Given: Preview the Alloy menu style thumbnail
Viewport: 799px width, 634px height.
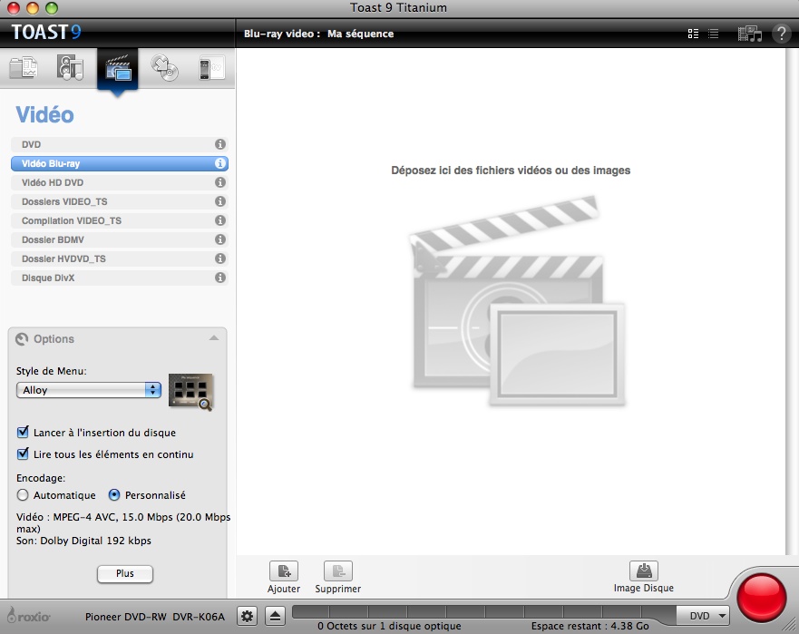Looking at the screenshot, I should pyautogui.click(x=190, y=392).
